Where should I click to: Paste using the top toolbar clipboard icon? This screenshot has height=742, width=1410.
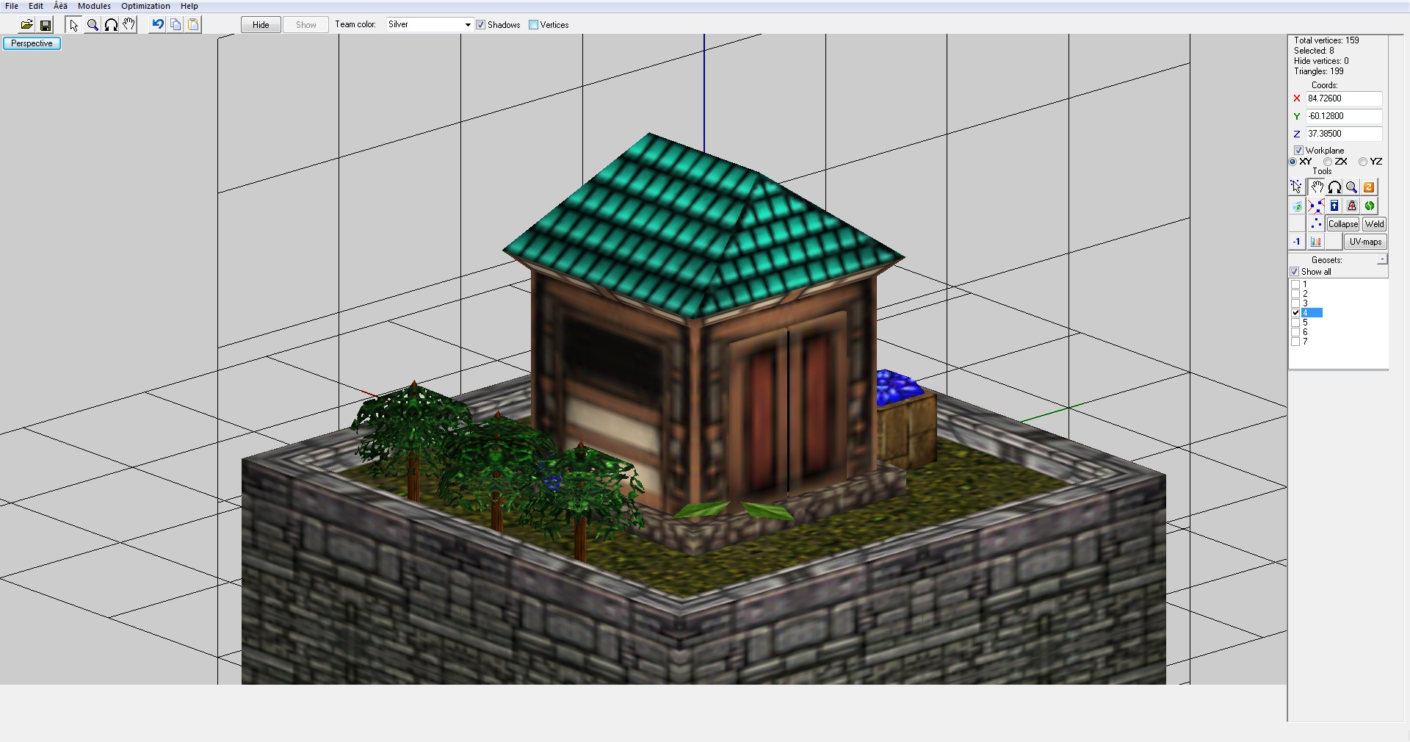pos(193,25)
